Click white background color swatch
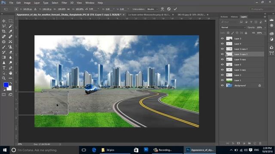This screenshot has width=275, height=154. click(9, 89)
